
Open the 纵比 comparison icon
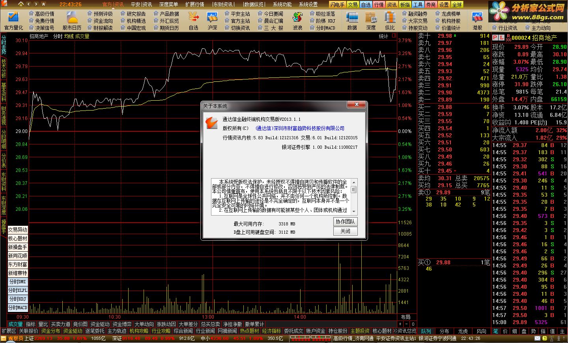click(390, 20)
